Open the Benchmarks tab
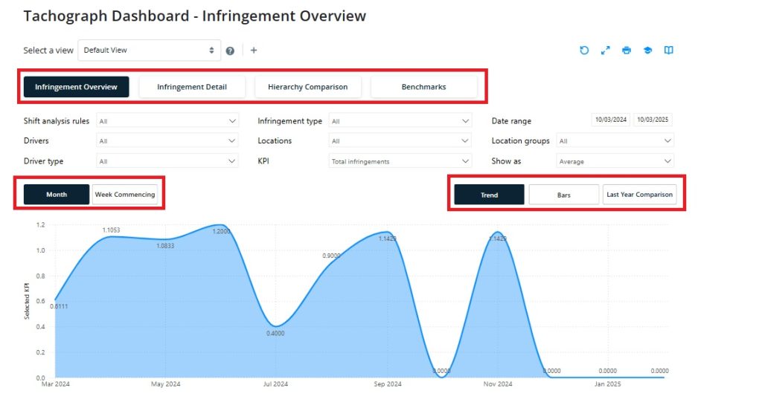This screenshot has width=762, height=402. tap(423, 87)
